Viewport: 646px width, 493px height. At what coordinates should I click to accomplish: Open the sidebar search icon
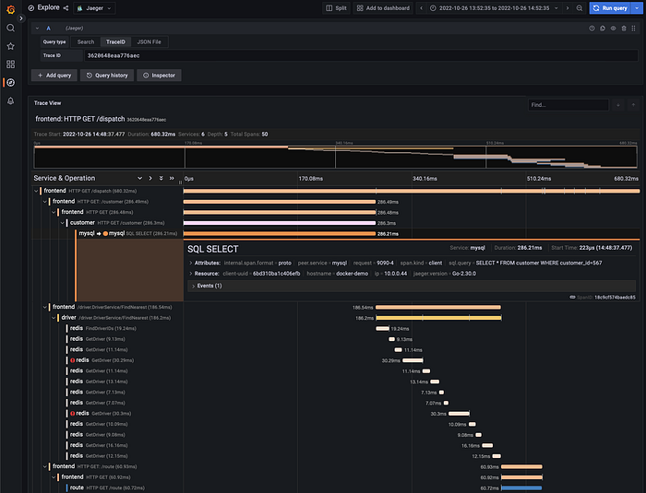(x=11, y=28)
